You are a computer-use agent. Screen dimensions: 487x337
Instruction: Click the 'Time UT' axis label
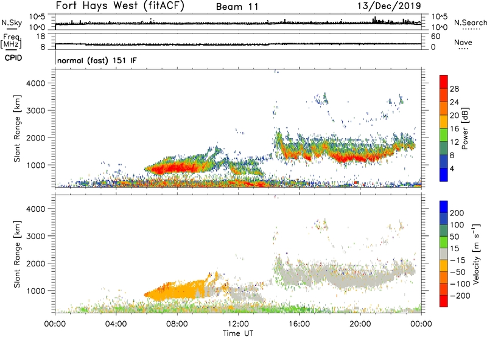(238, 333)
